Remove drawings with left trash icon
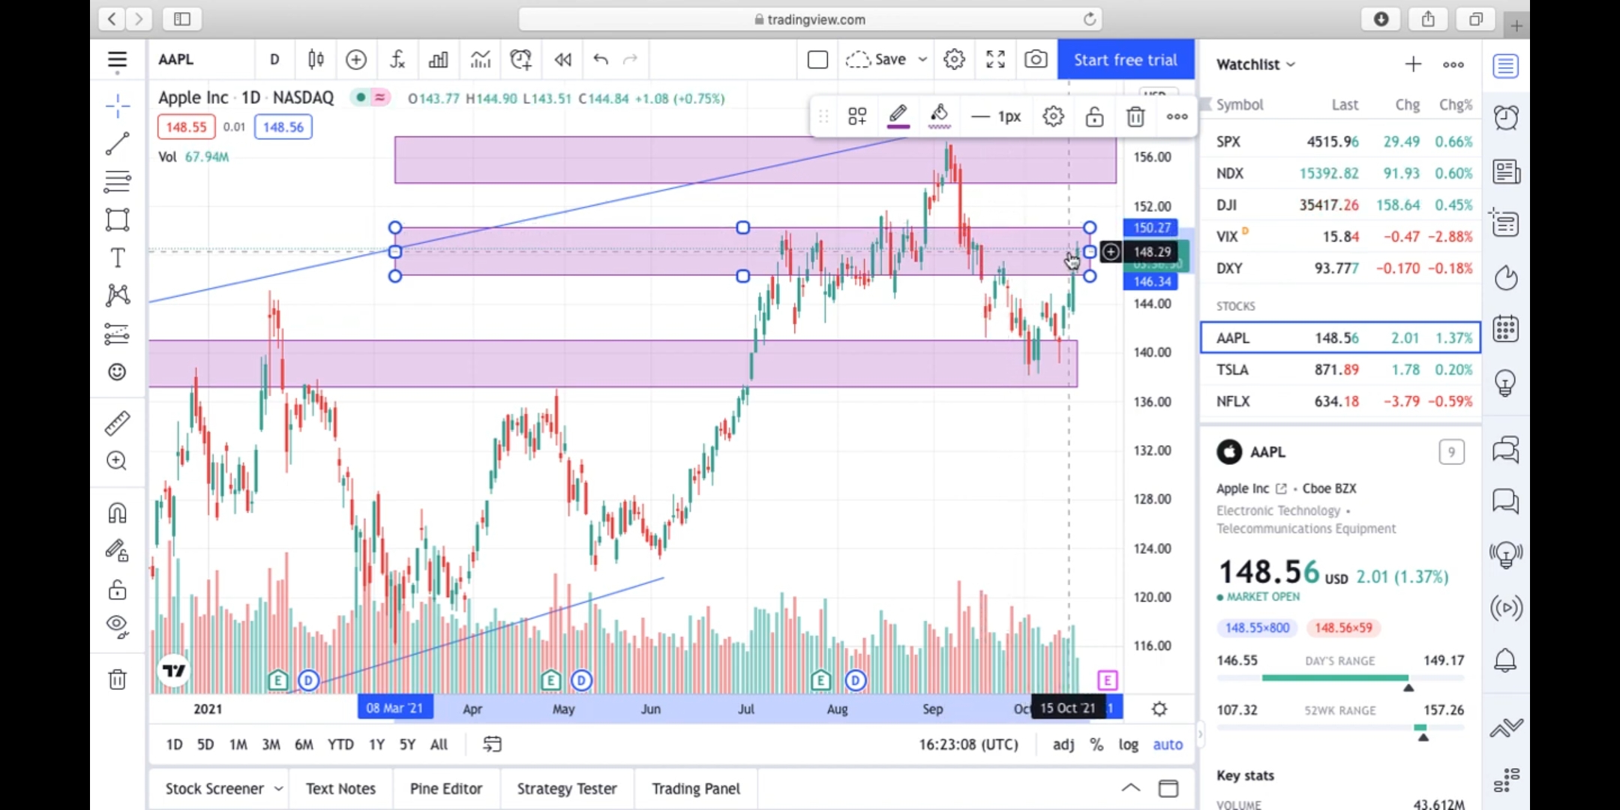This screenshot has width=1620, height=810. pyautogui.click(x=117, y=679)
